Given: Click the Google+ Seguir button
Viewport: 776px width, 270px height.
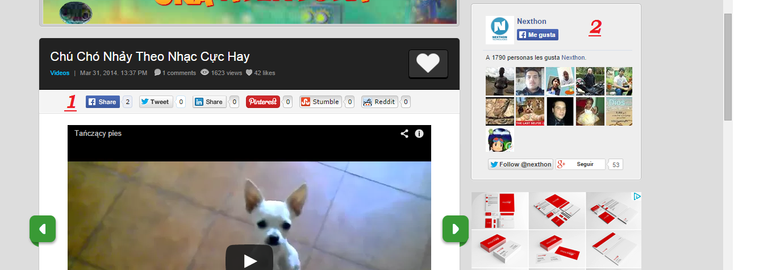Looking at the screenshot, I should pyautogui.click(x=580, y=164).
